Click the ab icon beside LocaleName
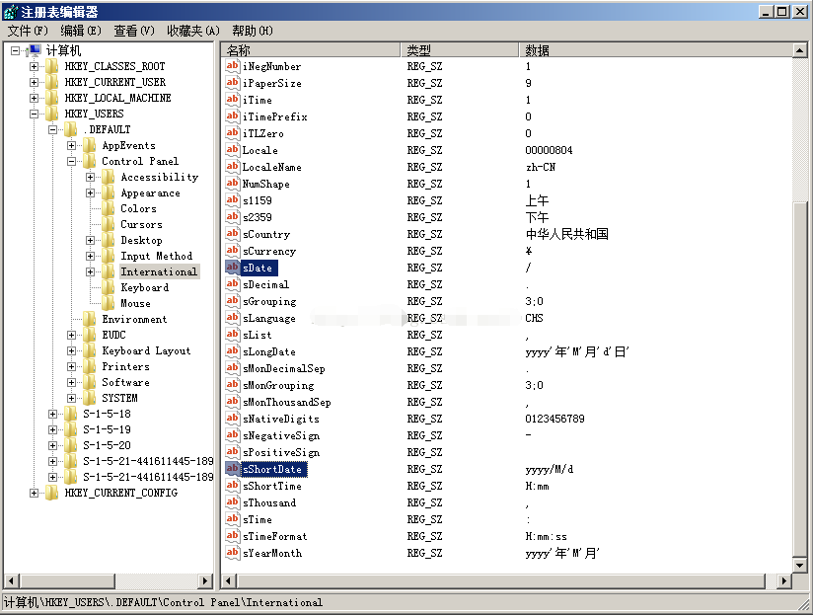The height and width of the screenshot is (616, 813). (x=232, y=167)
